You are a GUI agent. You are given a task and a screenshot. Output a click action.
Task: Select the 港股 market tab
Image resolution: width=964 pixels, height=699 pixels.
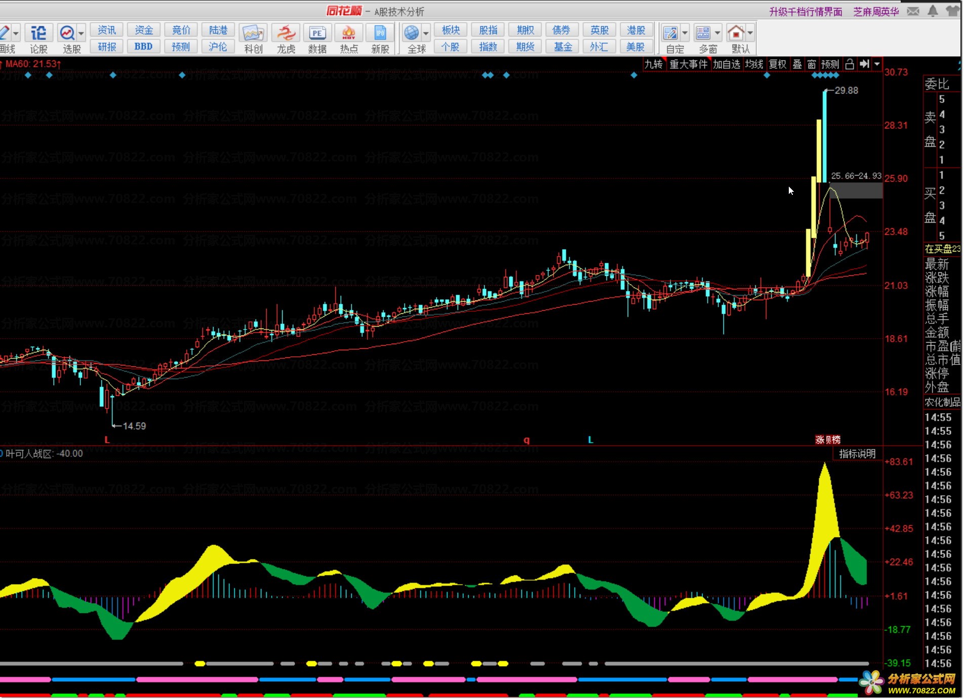click(x=636, y=30)
